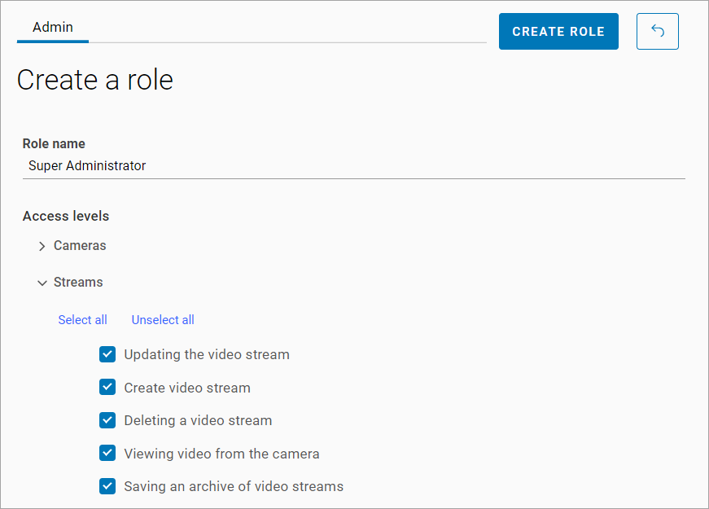Image resolution: width=709 pixels, height=509 pixels.
Task: Click the back arrow icon button
Action: 657,32
